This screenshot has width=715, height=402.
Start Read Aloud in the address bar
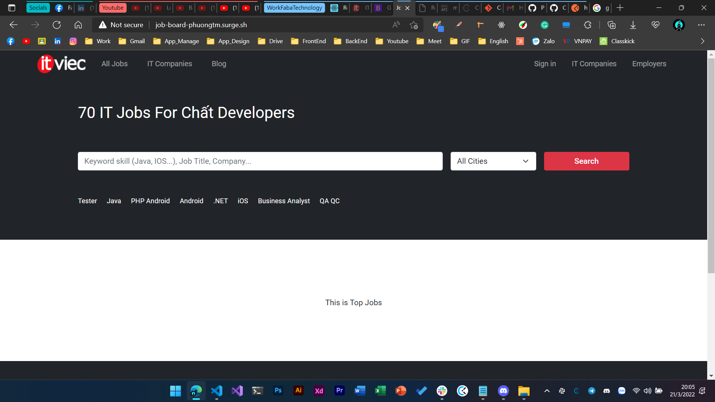[396, 25]
